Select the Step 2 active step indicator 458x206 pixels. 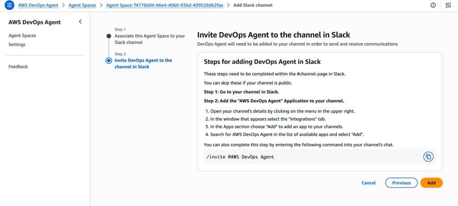[x=108, y=60]
